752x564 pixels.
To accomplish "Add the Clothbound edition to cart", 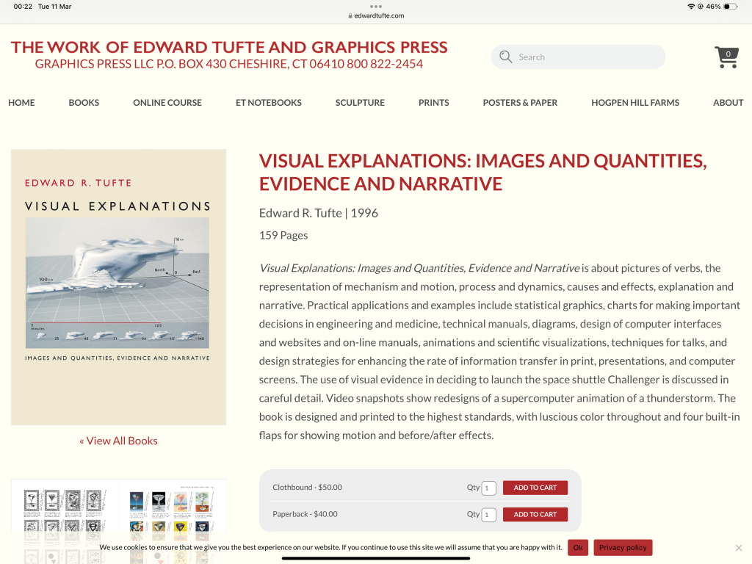I will 535,488.
